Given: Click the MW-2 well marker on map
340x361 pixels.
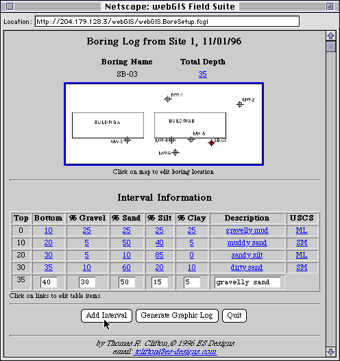Looking at the screenshot, I should pos(240,105).
